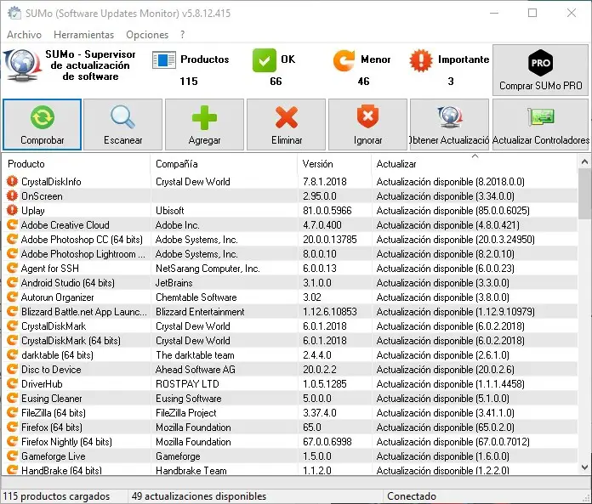Click minor update icon of Agent for SSH
The height and width of the screenshot is (504, 592).
point(12,269)
